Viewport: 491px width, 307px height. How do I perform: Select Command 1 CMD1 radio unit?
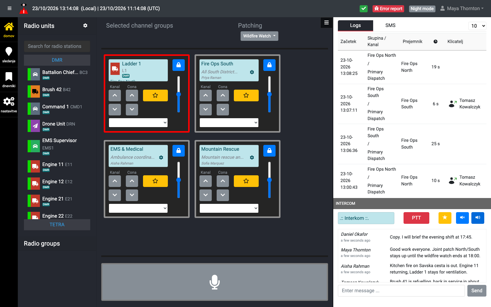click(57, 109)
